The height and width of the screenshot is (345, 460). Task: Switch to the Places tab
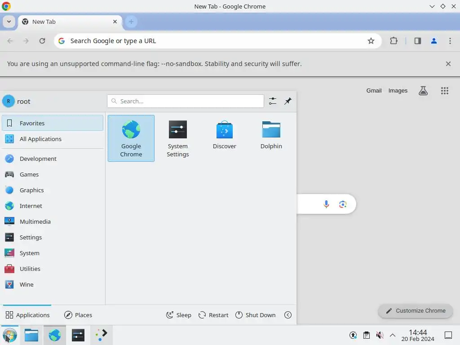(x=78, y=315)
